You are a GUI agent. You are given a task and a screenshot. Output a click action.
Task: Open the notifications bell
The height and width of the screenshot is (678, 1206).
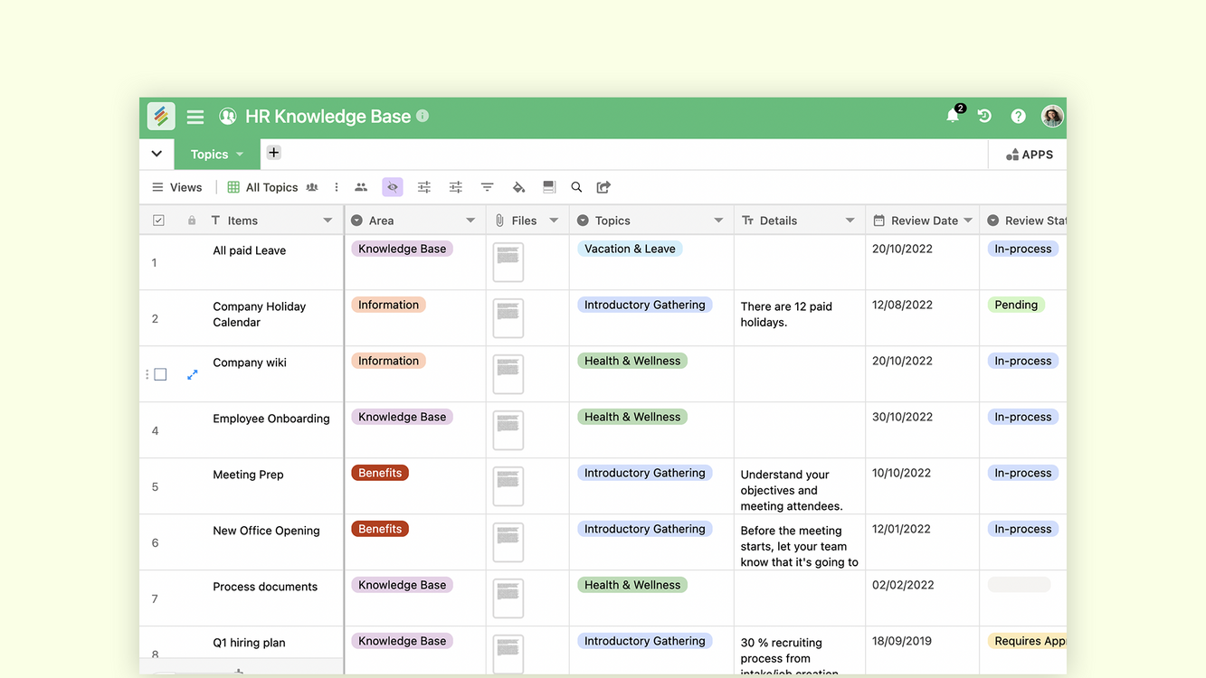953,116
